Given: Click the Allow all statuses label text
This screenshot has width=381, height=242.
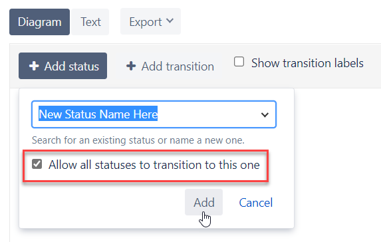Looking at the screenshot, I should (154, 165).
